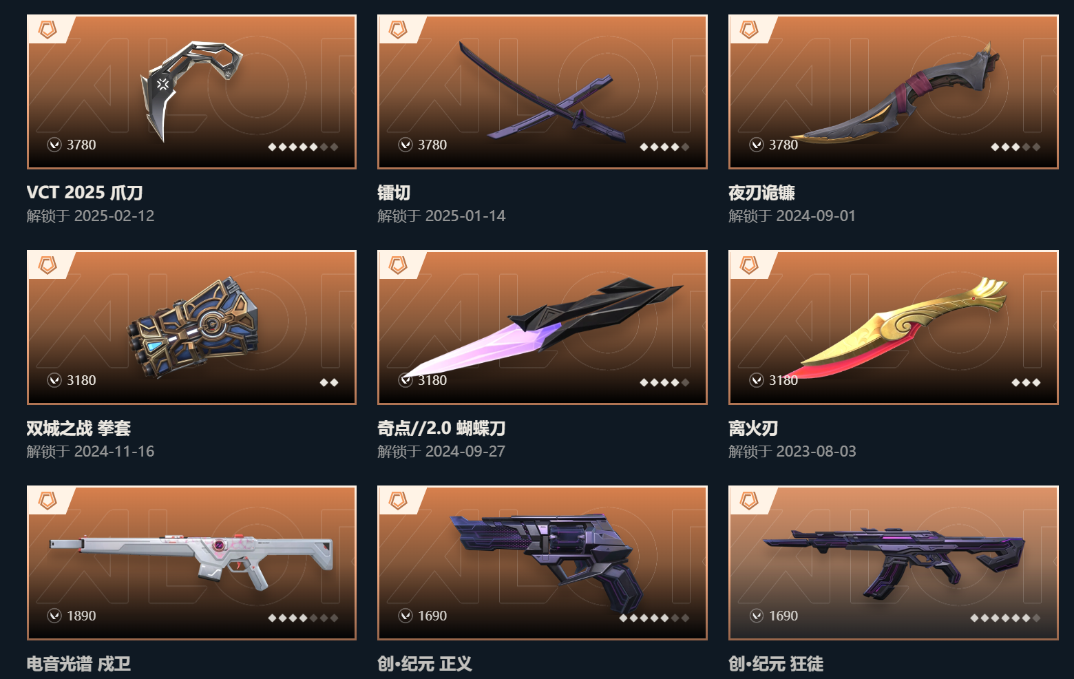
Task: Open the VCT 2025 爪刀 karambit skin card
Action: tap(191, 92)
